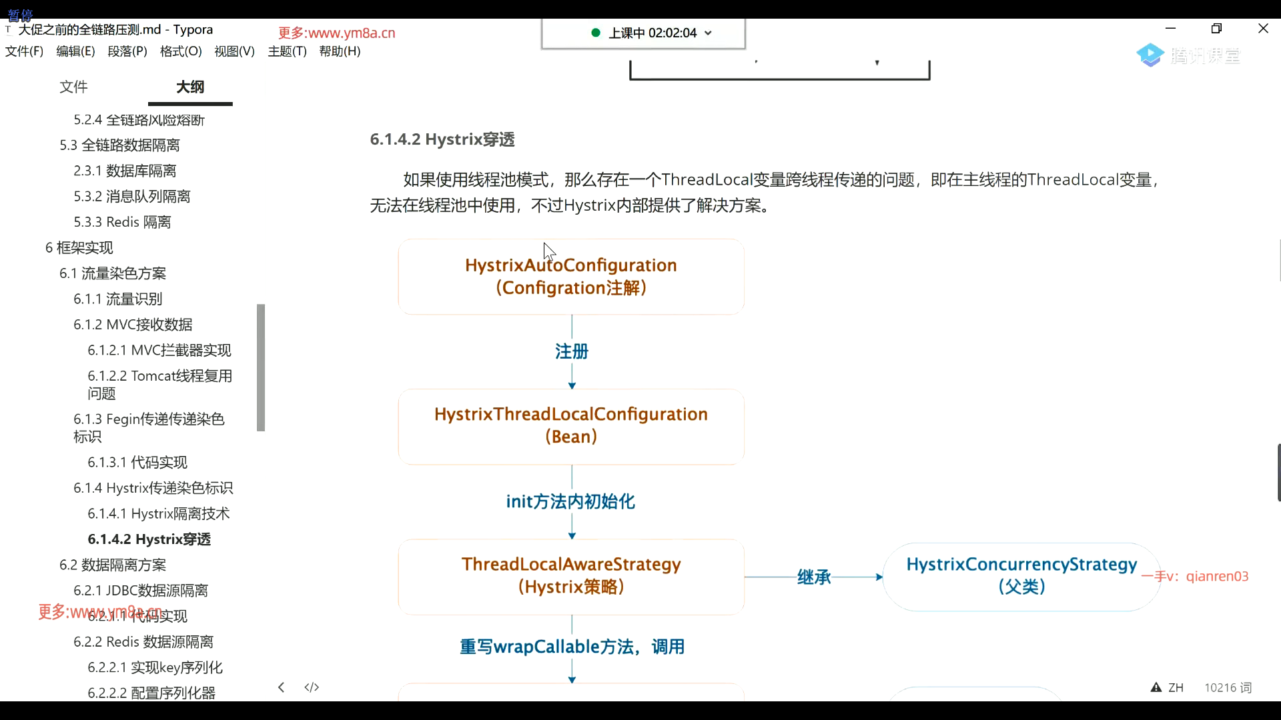Image resolution: width=1281 pixels, height=720 pixels.
Task: Restore down the Typora window
Action: point(1216,29)
